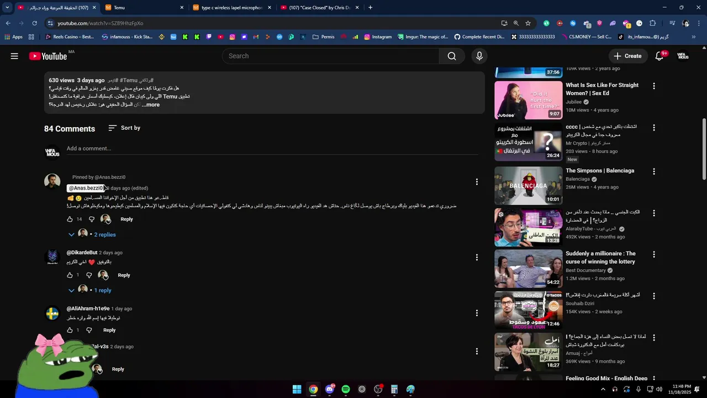Screen dimensions: 707x398
Task: Open the 54:22 lottery documentary thumbnail
Action: 528,269
